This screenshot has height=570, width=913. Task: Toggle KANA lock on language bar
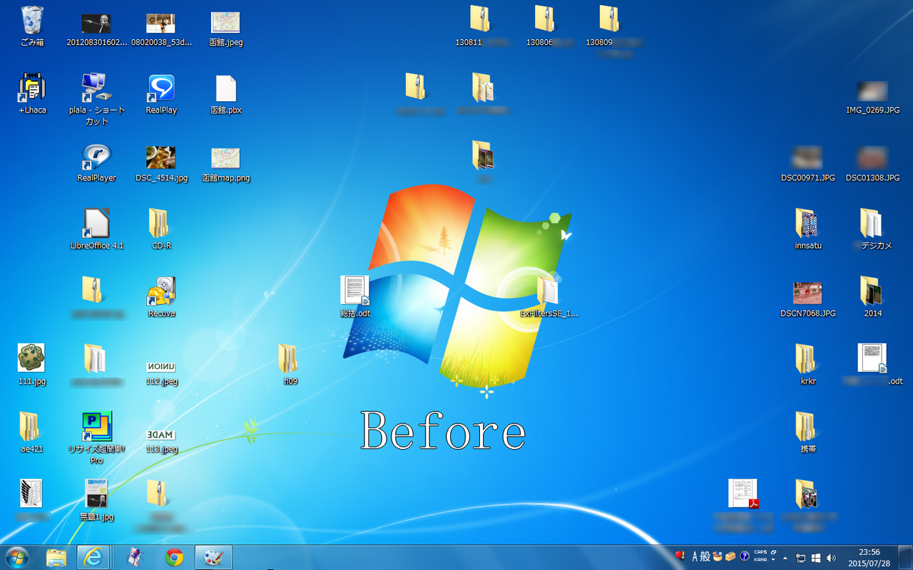coord(760,560)
